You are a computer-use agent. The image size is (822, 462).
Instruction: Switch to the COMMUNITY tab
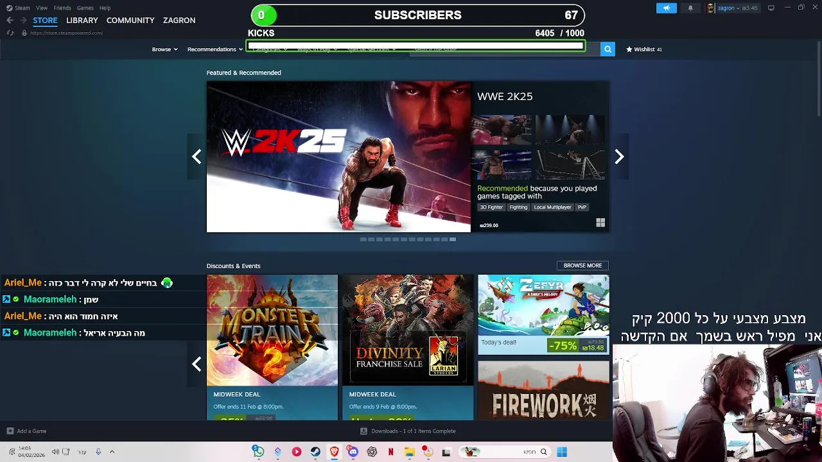[130, 21]
